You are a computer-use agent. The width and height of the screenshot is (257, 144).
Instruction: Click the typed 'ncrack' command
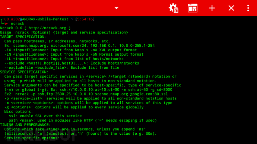18,23
